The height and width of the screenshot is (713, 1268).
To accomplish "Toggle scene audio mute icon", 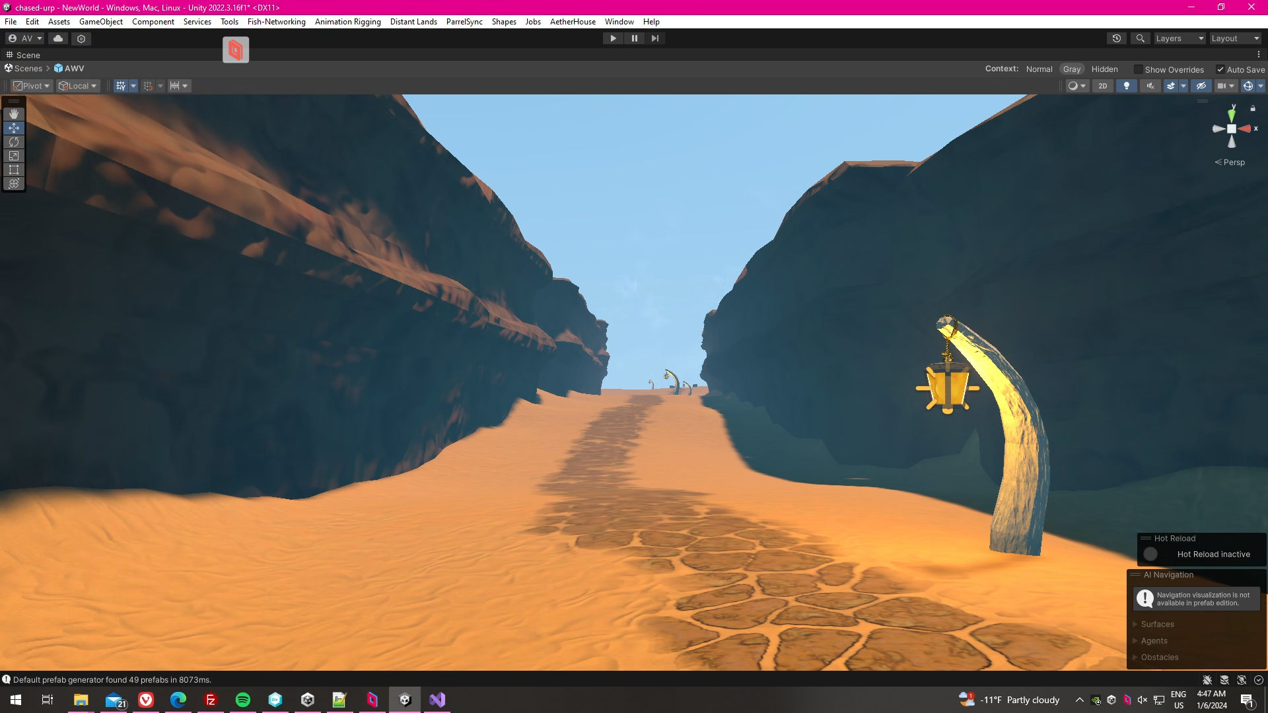I will pyautogui.click(x=1150, y=86).
